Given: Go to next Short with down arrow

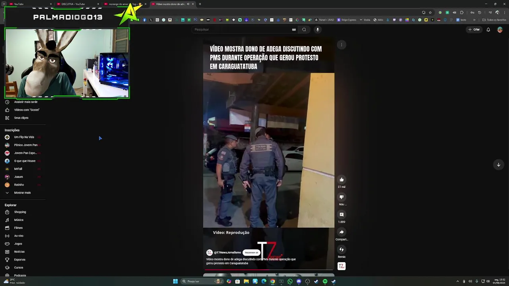Looking at the screenshot, I should tap(498, 164).
